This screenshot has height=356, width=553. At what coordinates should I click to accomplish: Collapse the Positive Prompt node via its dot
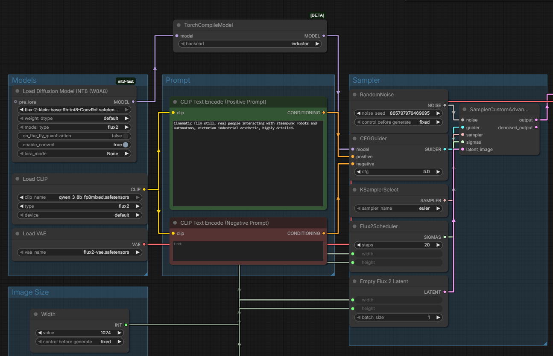coord(175,102)
